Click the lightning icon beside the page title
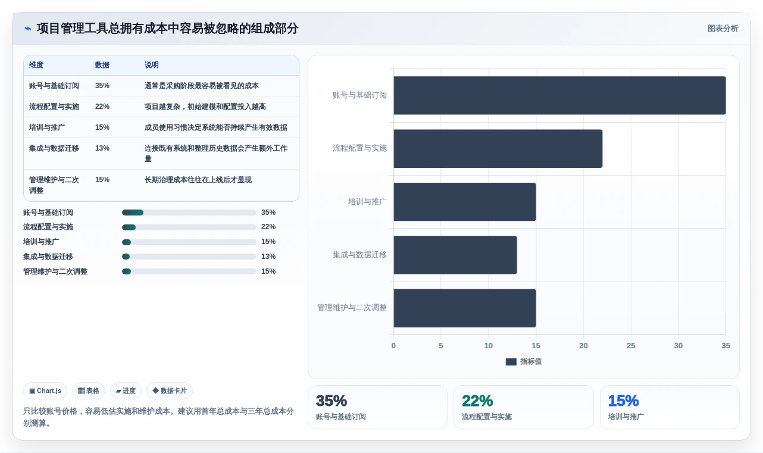Image resolution: width=763 pixels, height=453 pixels. [28, 29]
